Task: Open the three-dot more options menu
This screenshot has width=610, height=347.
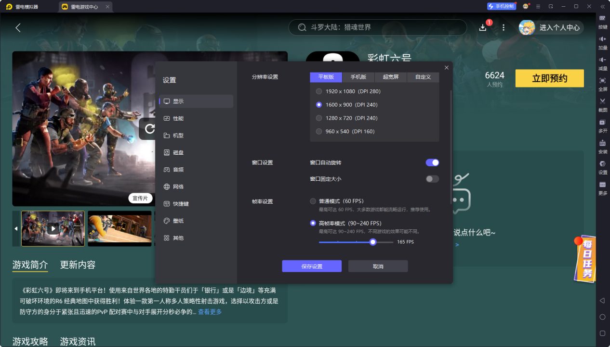Action: click(x=504, y=27)
